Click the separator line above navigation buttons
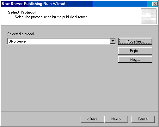 [79, 112]
